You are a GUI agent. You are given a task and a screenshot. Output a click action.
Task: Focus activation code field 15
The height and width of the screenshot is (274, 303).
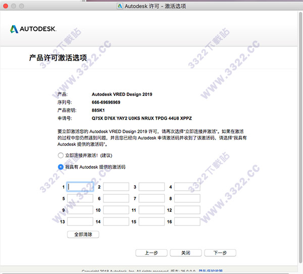click(151, 222)
